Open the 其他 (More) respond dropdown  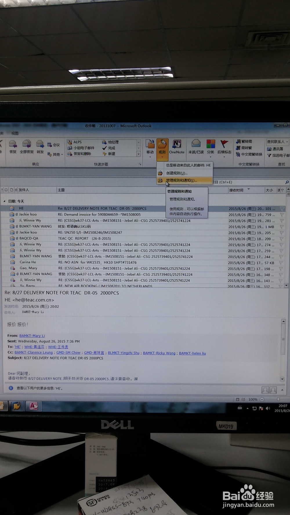(x=55, y=154)
